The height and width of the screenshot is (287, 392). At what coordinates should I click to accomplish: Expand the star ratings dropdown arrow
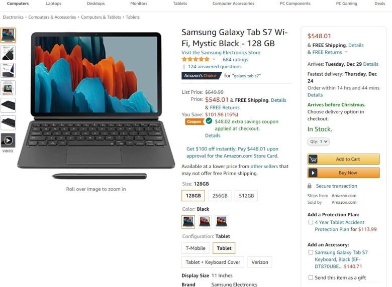pos(214,59)
